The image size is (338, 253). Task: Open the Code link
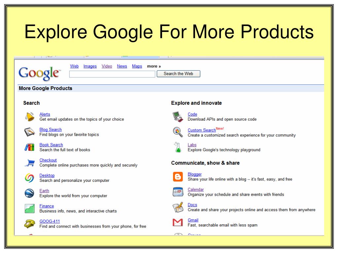click(192, 114)
